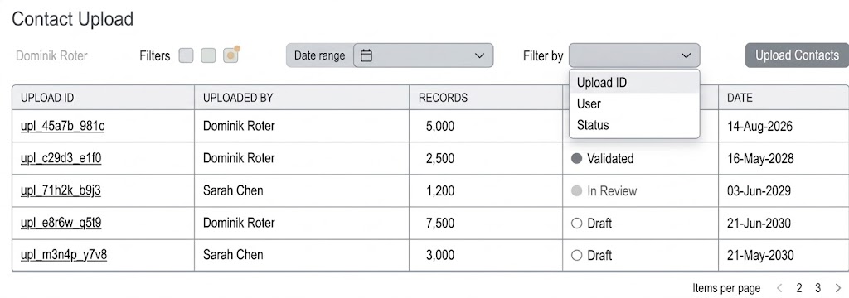849x298 pixels.
Task: Click the Upload Contacts button
Action: coord(797,55)
